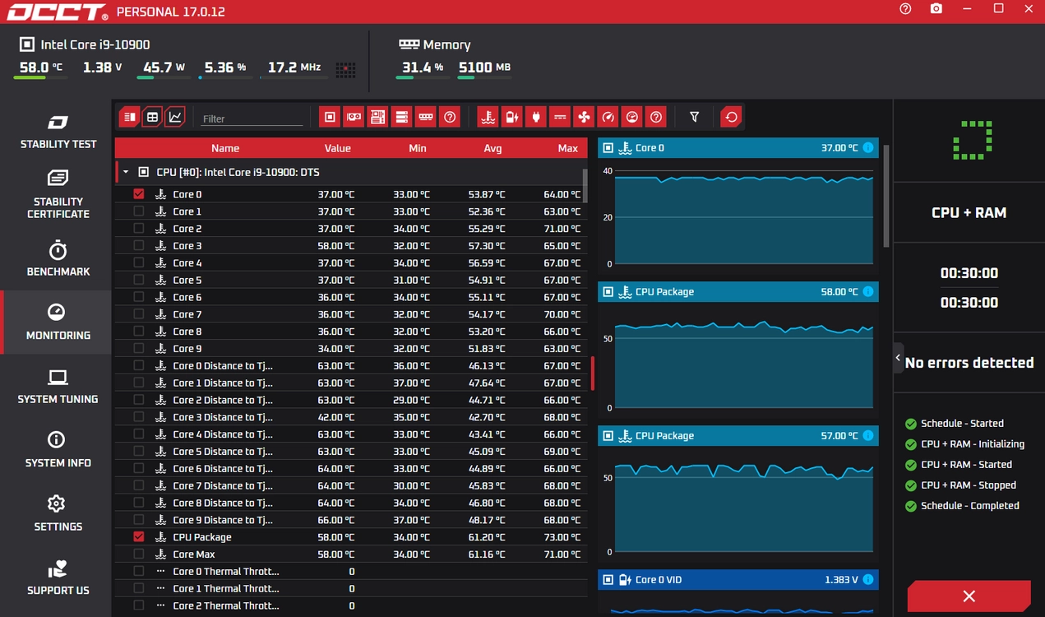Toggle the CPU hardware filter icon
This screenshot has height=617, width=1045.
(x=330, y=118)
